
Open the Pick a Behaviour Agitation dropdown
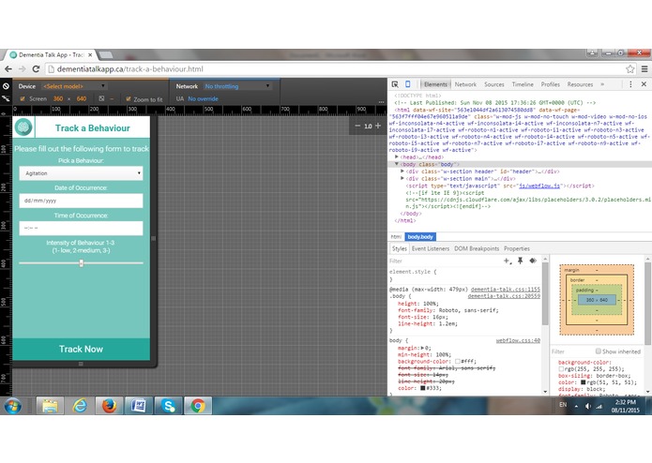tap(81, 173)
